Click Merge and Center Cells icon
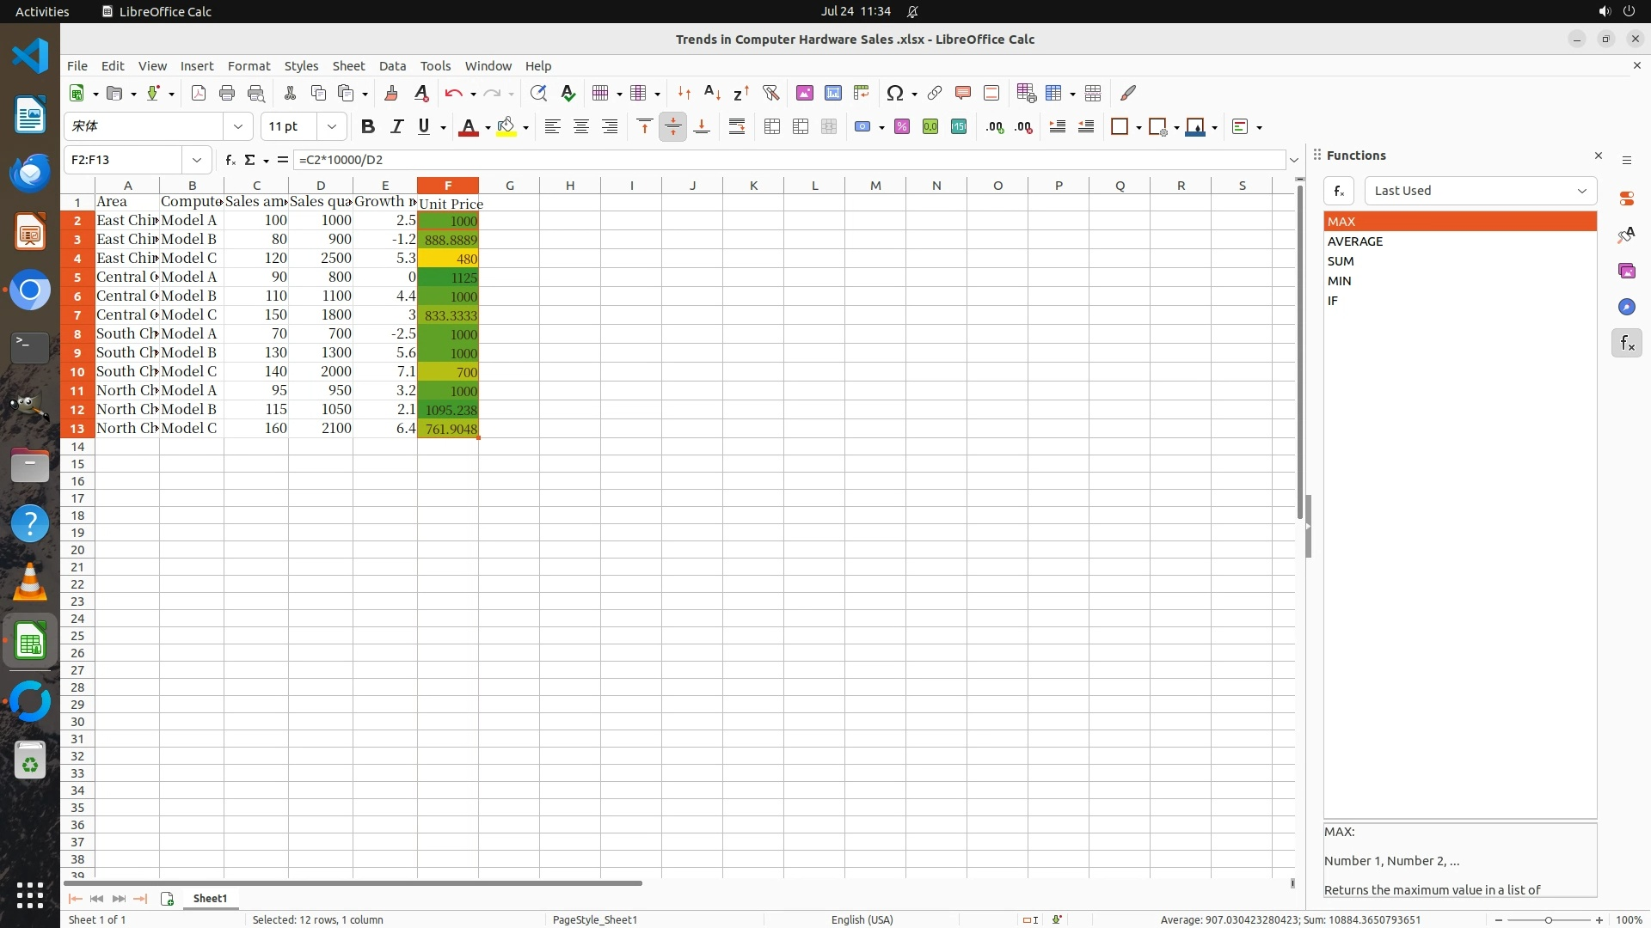The height and width of the screenshot is (928, 1651). pos(771,126)
